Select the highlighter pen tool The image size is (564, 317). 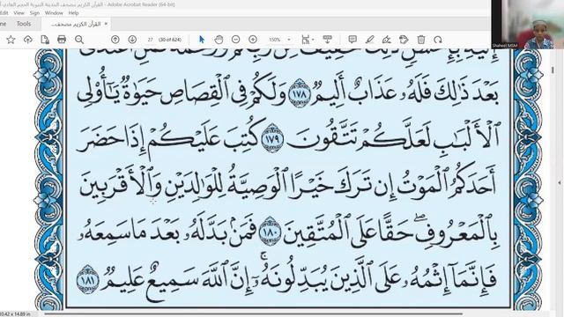370,40
